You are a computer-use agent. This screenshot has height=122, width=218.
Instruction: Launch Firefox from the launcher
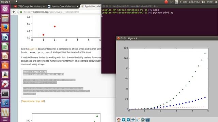pos(5,28)
